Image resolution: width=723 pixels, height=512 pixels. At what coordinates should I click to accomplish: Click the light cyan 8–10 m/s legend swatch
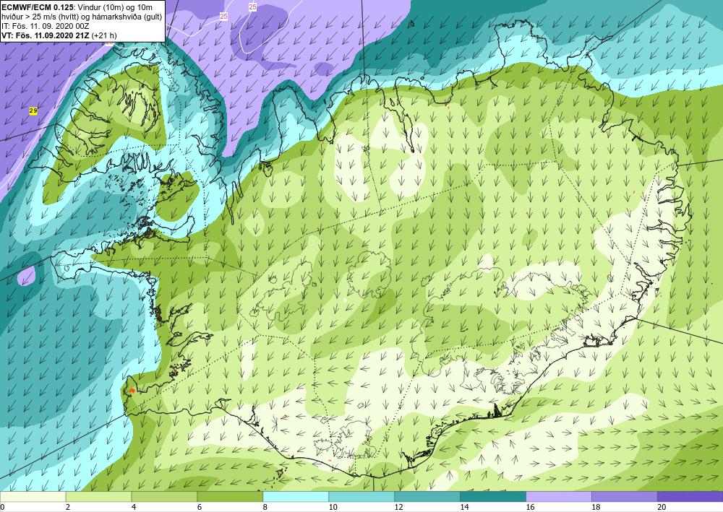pos(296,497)
